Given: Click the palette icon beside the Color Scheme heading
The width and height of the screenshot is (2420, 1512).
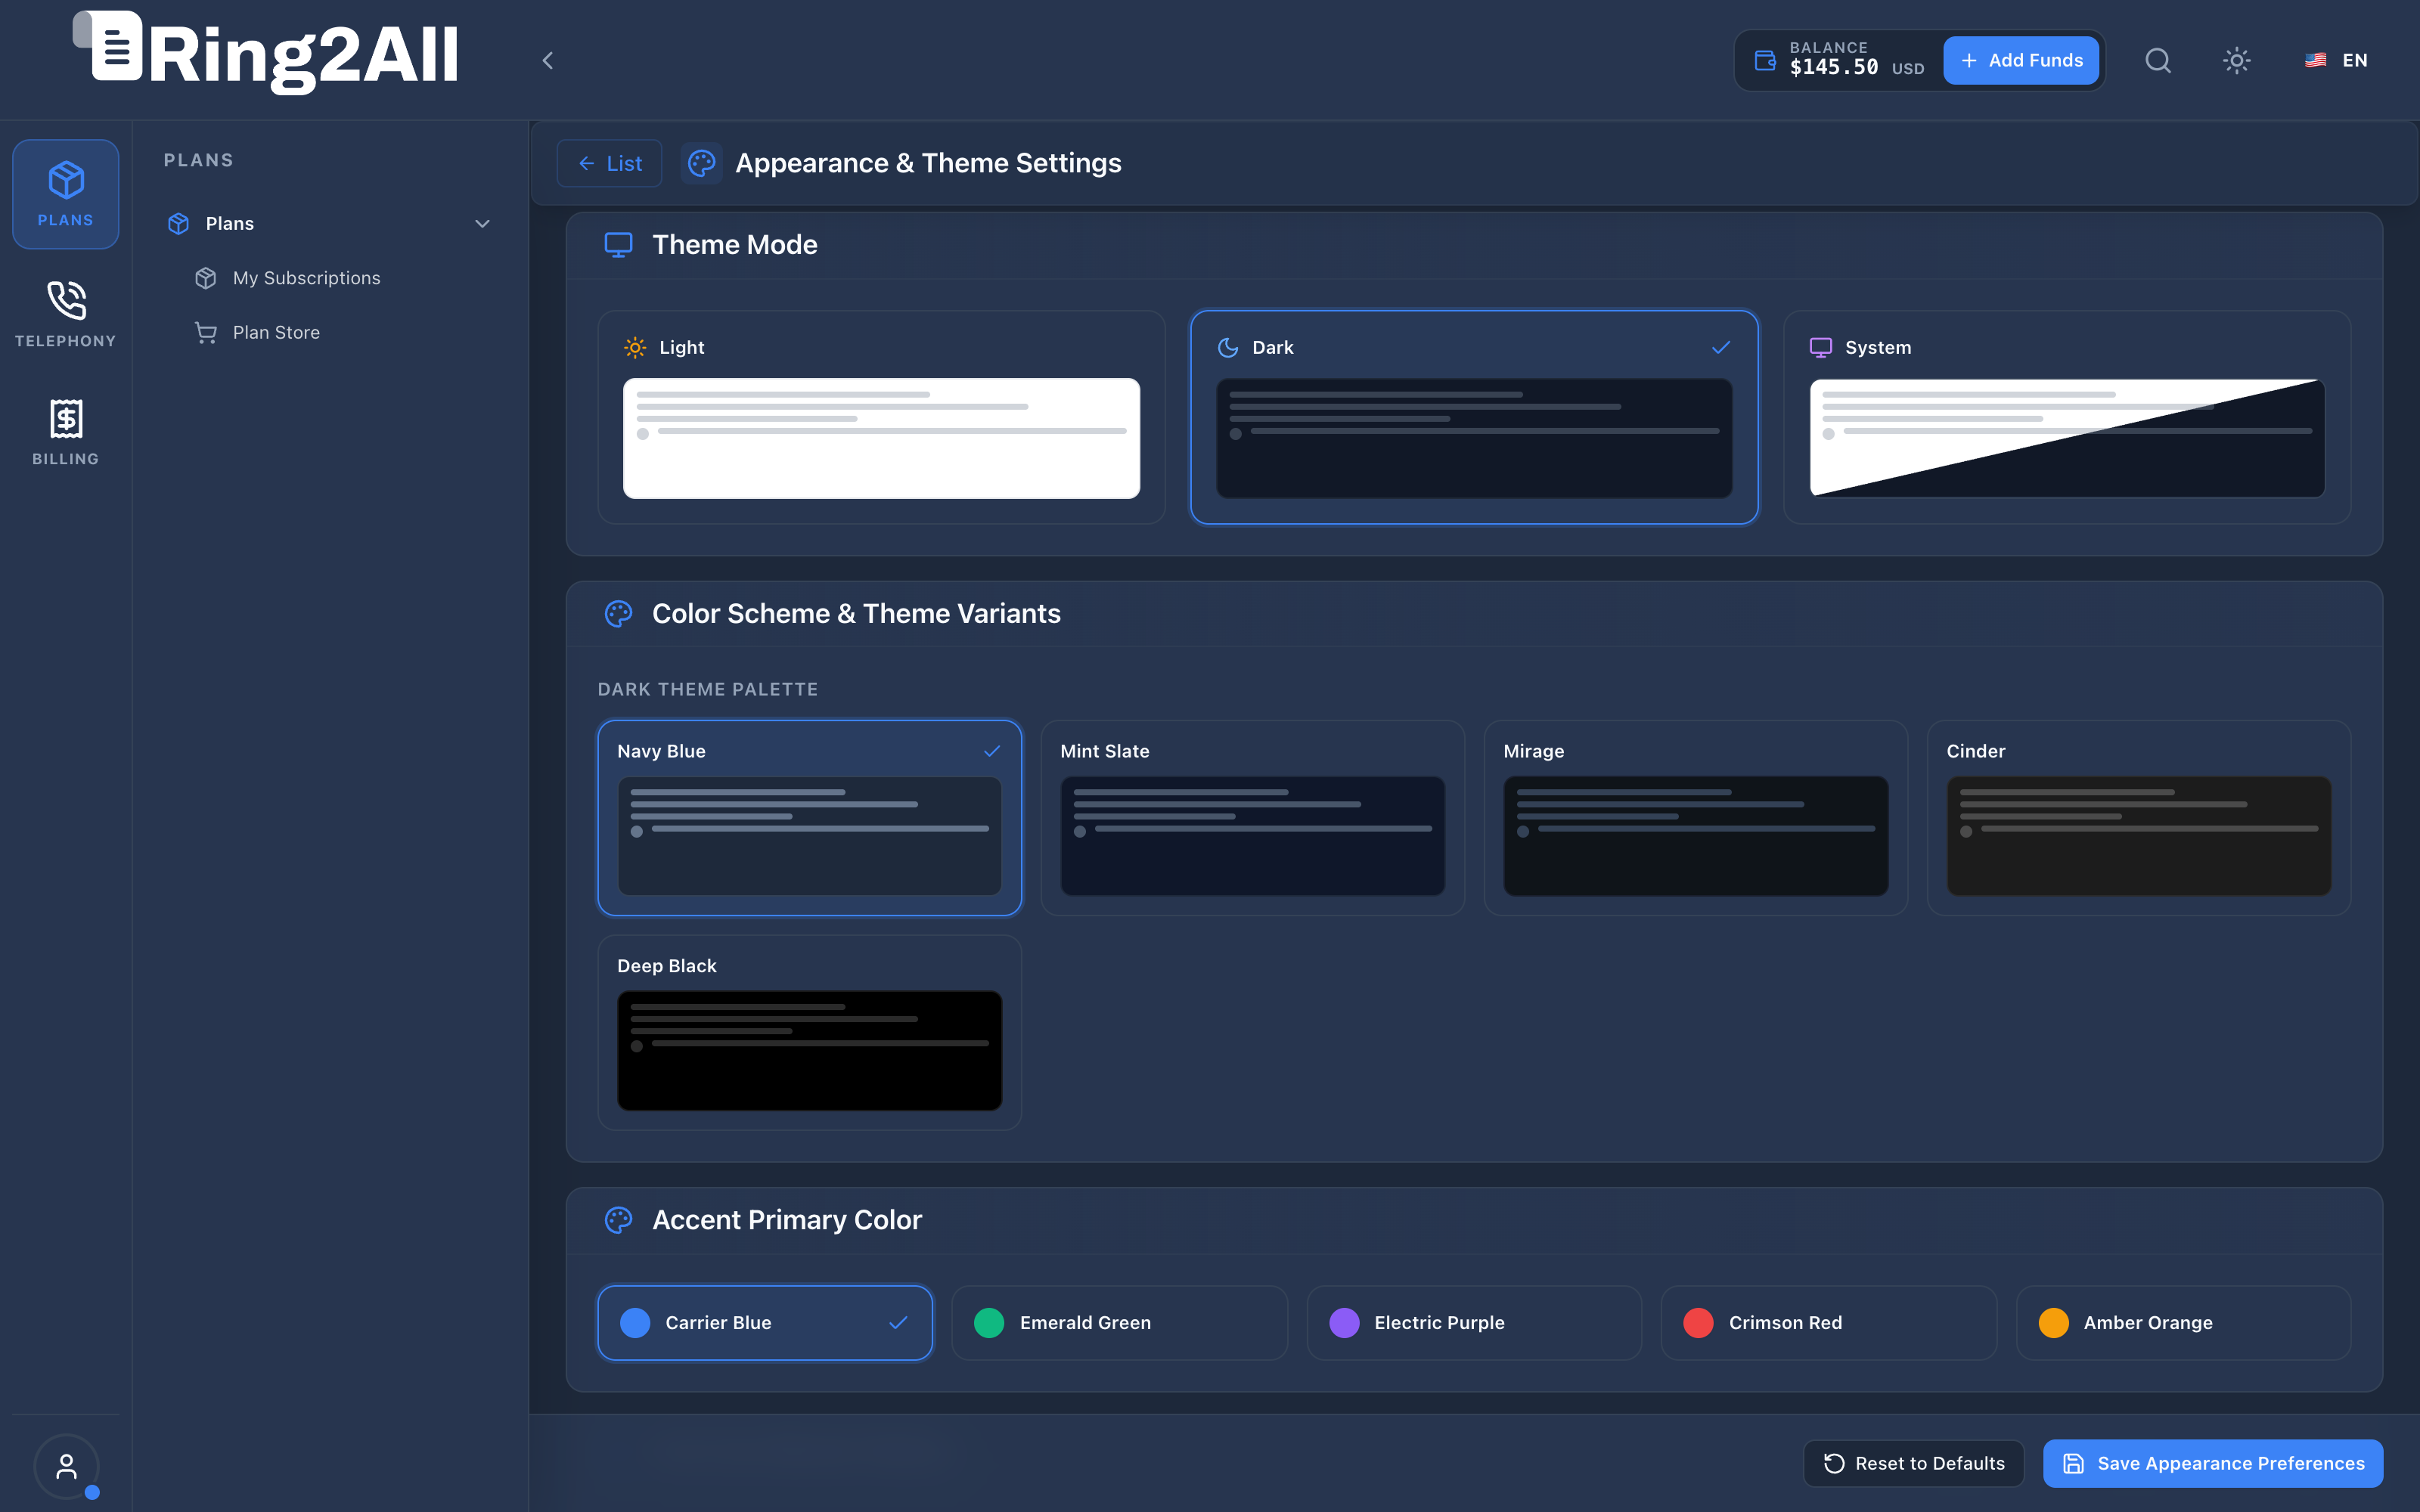Looking at the screenshot, I should tap(618, 614).
